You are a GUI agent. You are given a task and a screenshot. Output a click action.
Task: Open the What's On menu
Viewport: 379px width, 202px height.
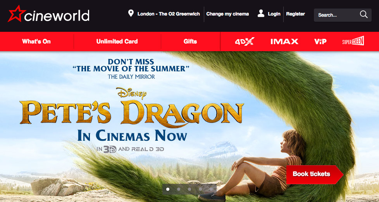[x=36, y=41]
